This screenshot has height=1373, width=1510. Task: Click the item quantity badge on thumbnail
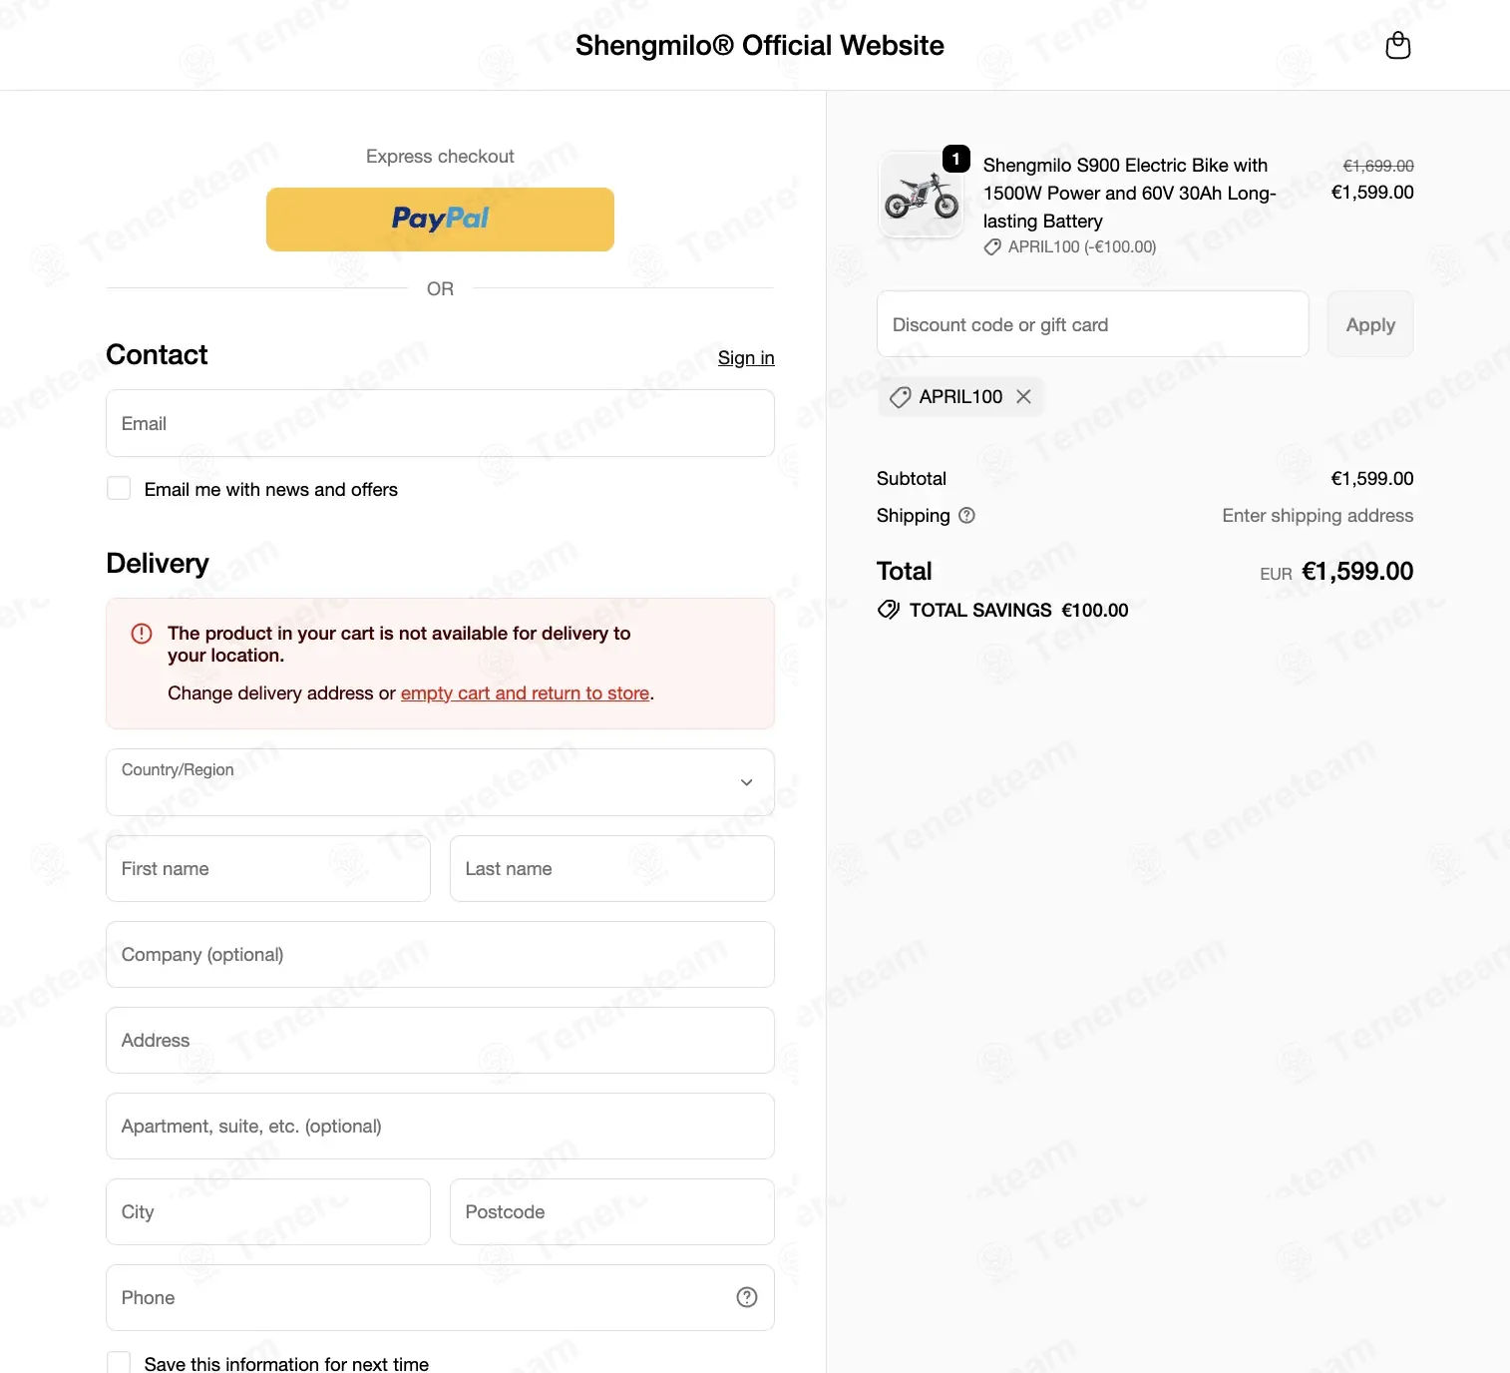point(956,159)
